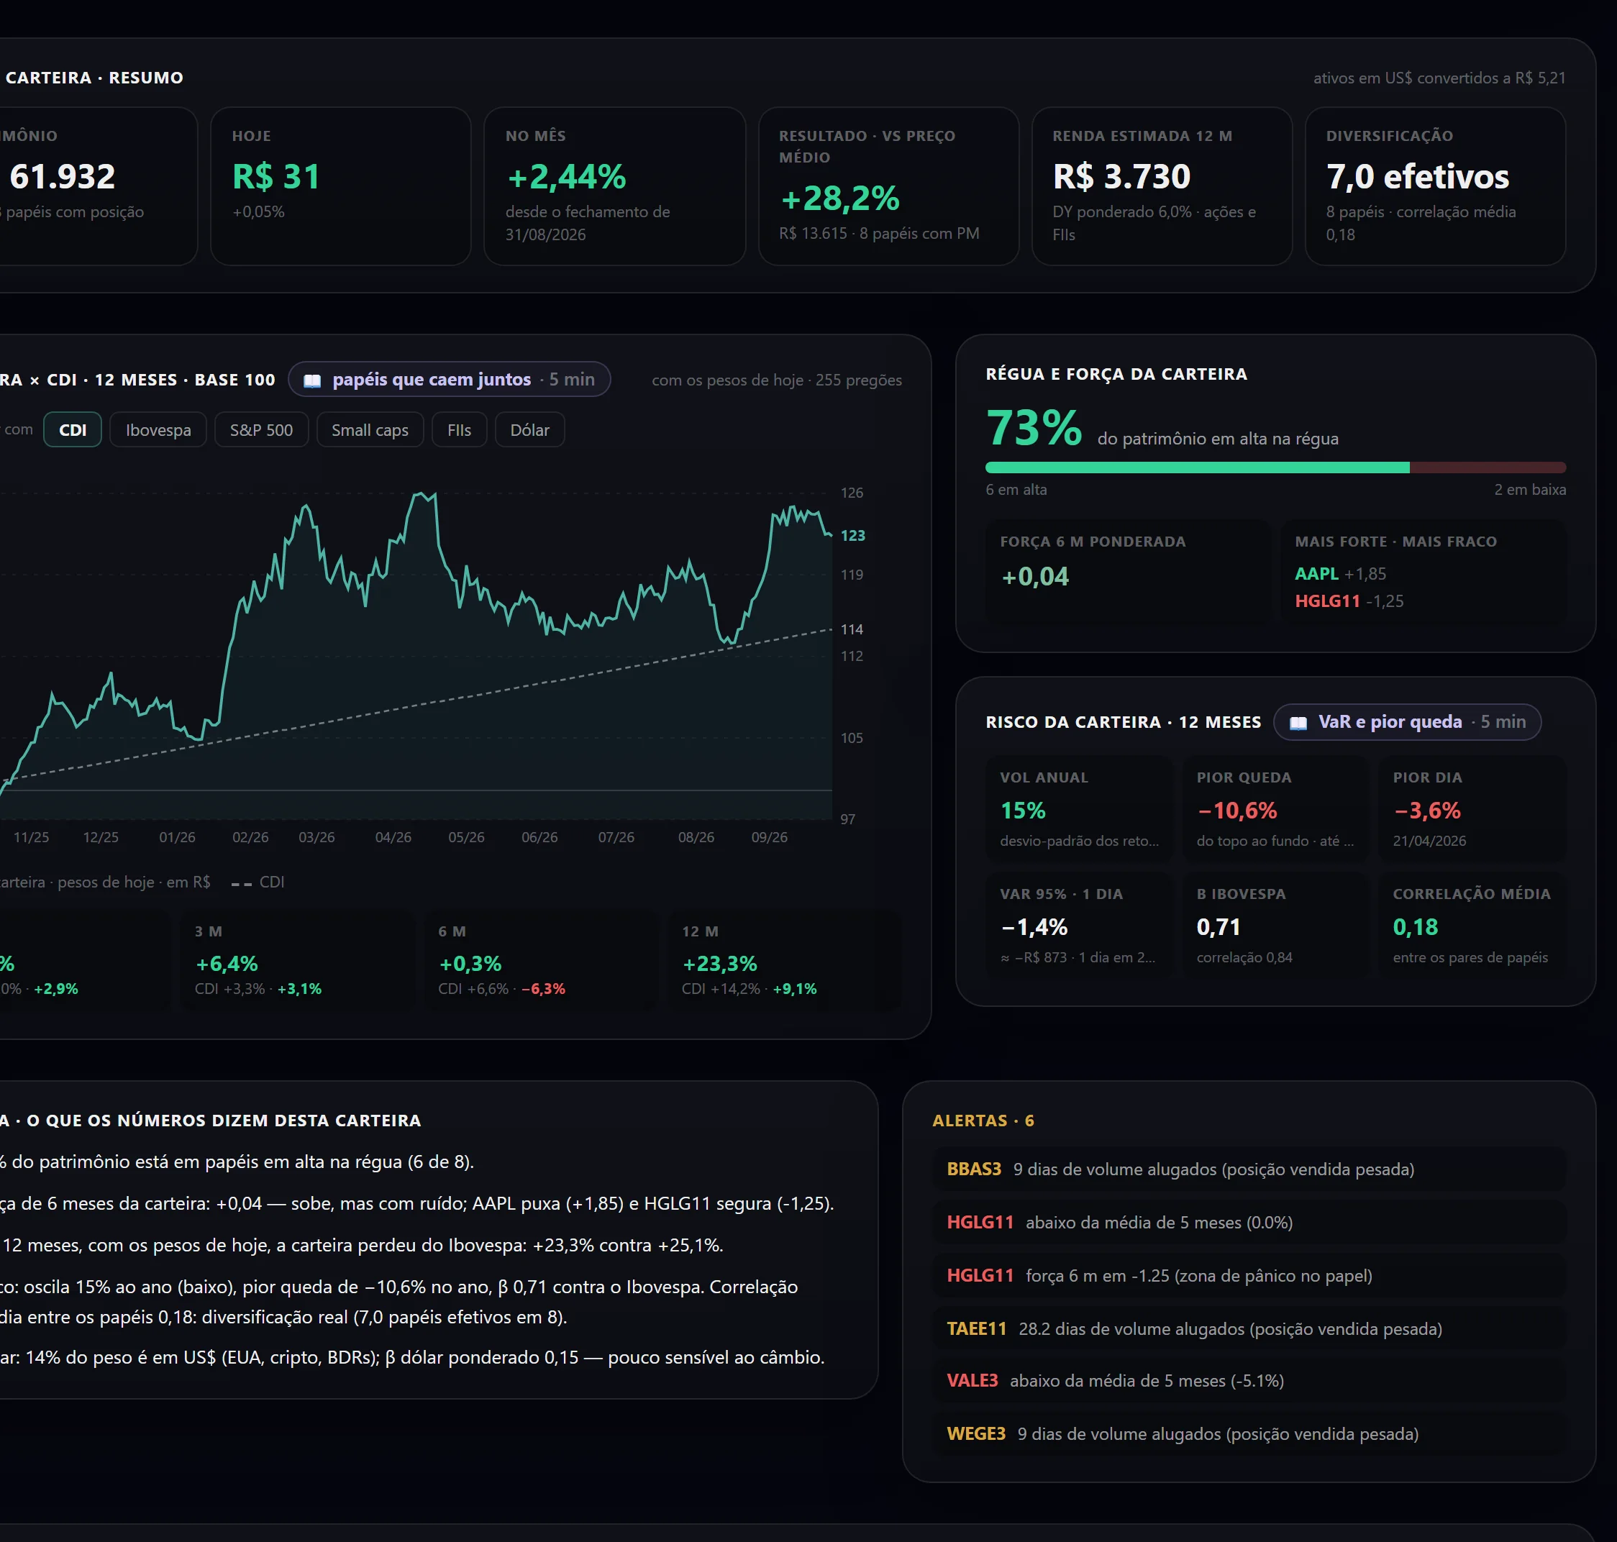Click the BBAS3 alert row
1617x1542 pixels.
click(1249, 1169)
